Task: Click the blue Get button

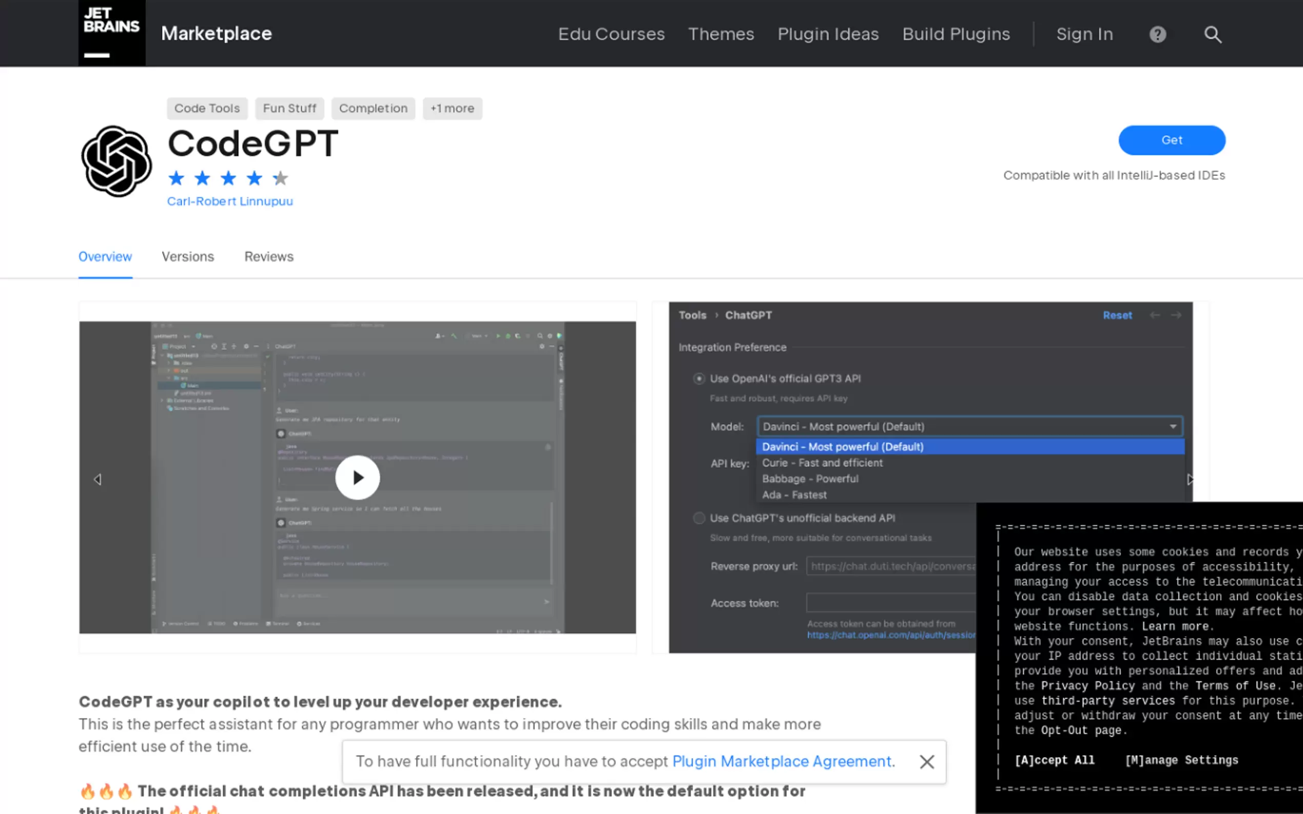Action: pos(1172,140)
